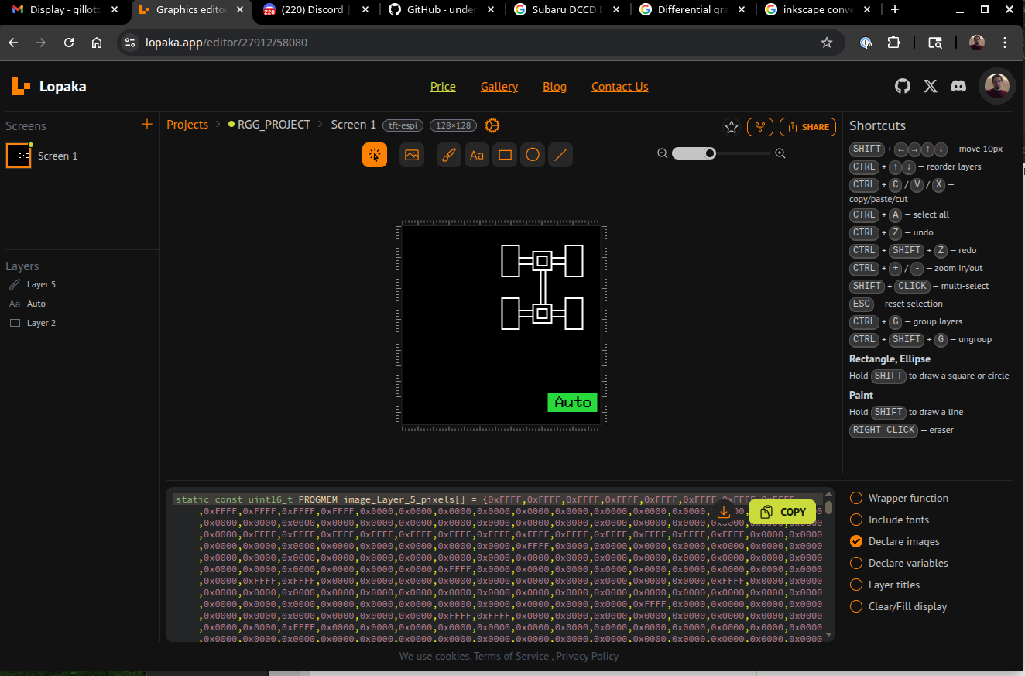
Task: Adjust the canvas zoom slider
Action: pos(710,153)
